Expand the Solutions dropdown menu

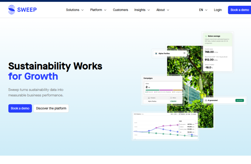[x=75, y=10]
